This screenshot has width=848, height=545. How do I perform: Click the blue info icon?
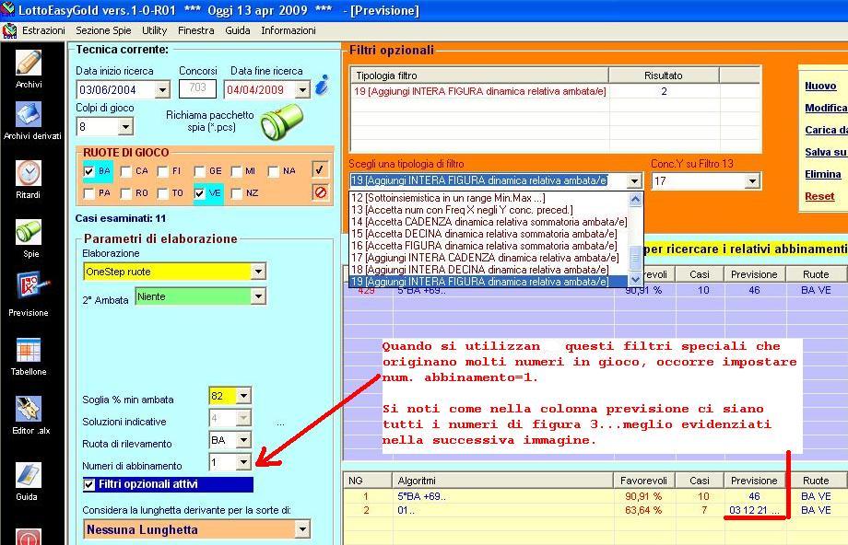click(x=323, y=85)
